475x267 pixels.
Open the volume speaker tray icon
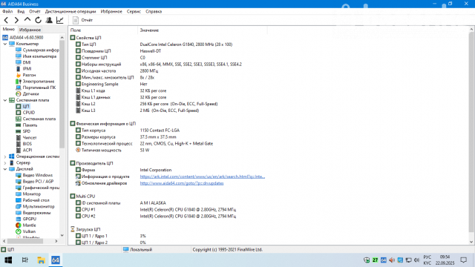[417, 260]
